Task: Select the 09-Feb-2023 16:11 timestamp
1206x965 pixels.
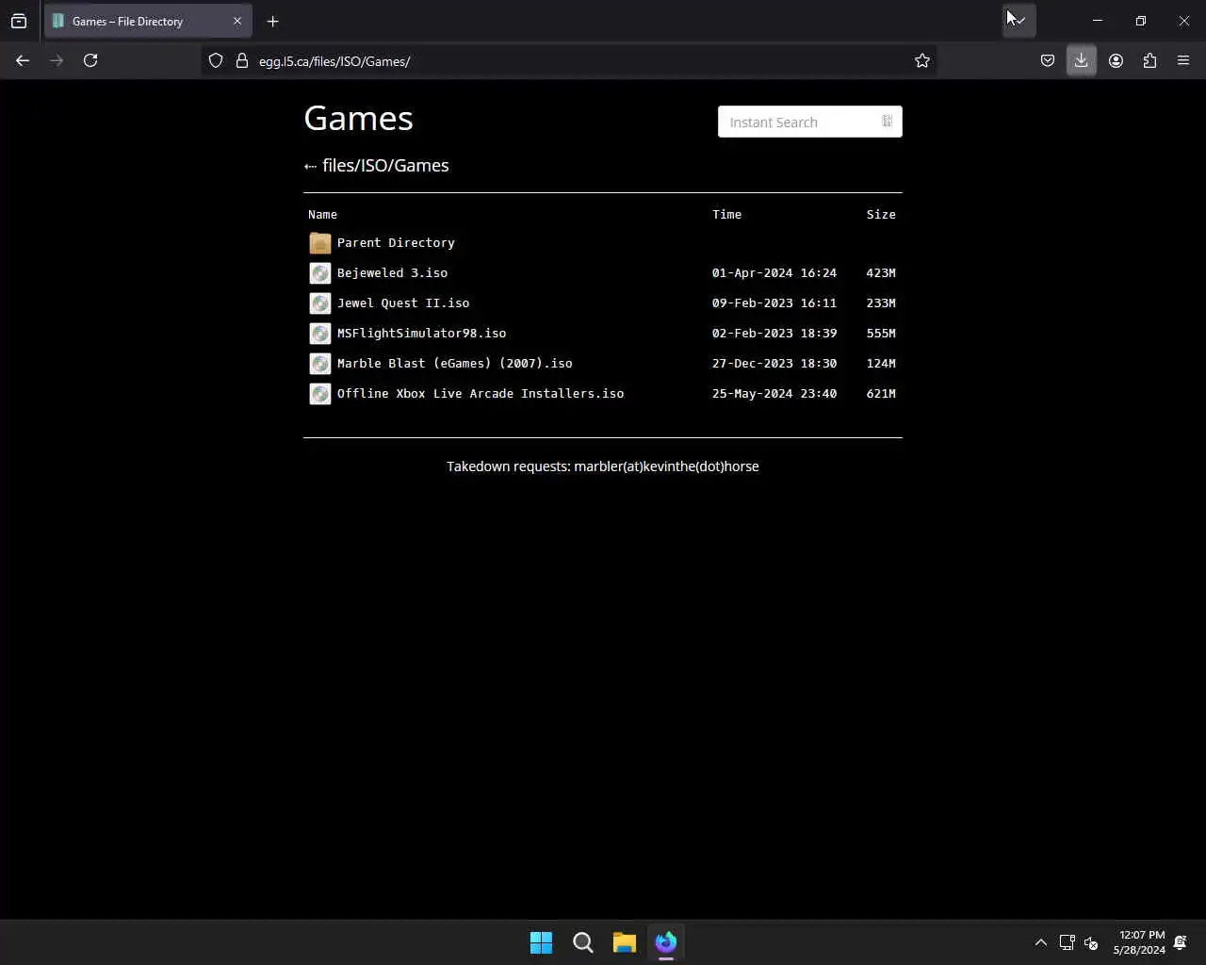Action: tap(774, 303)
